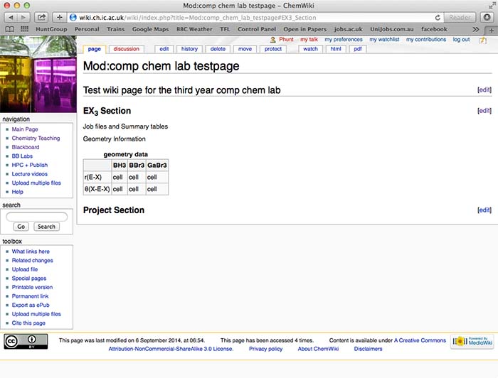
Task: Open the Downloads icon in toolbar
Action: coord(487,18)
